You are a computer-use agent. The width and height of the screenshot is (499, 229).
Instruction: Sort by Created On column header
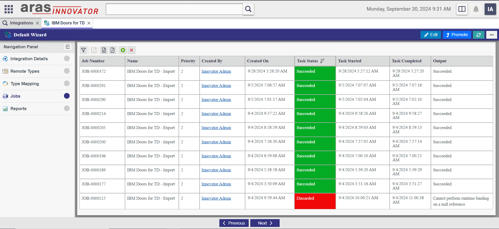coord(270,61)
